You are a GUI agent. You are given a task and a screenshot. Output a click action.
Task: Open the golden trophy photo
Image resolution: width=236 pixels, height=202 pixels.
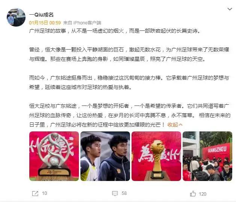tap(156, 156)
